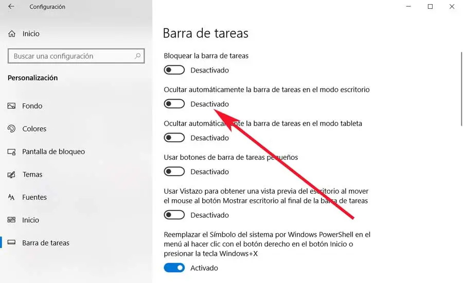
Task: Select the Temas brush icon
Action: (11, 175)
